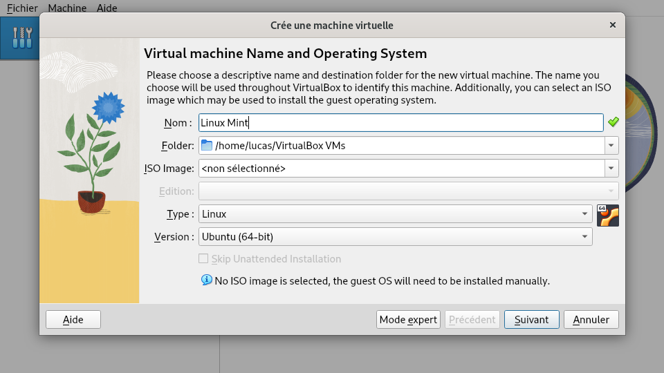The width and height of the screenshot is (664, 373).
Task: Click the folder icon in the Folder field
Action: [x=207, y=146]
